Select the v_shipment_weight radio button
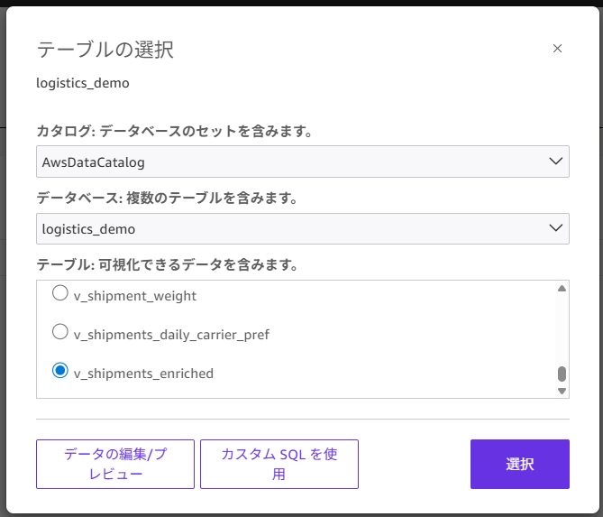 (x=60, y=293)
